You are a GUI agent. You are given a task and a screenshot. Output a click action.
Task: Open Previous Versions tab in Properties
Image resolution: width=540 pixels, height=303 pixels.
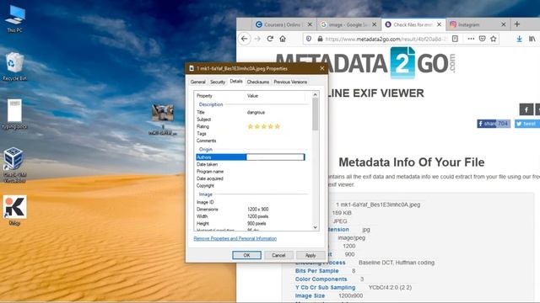click(x=290, y=82)
